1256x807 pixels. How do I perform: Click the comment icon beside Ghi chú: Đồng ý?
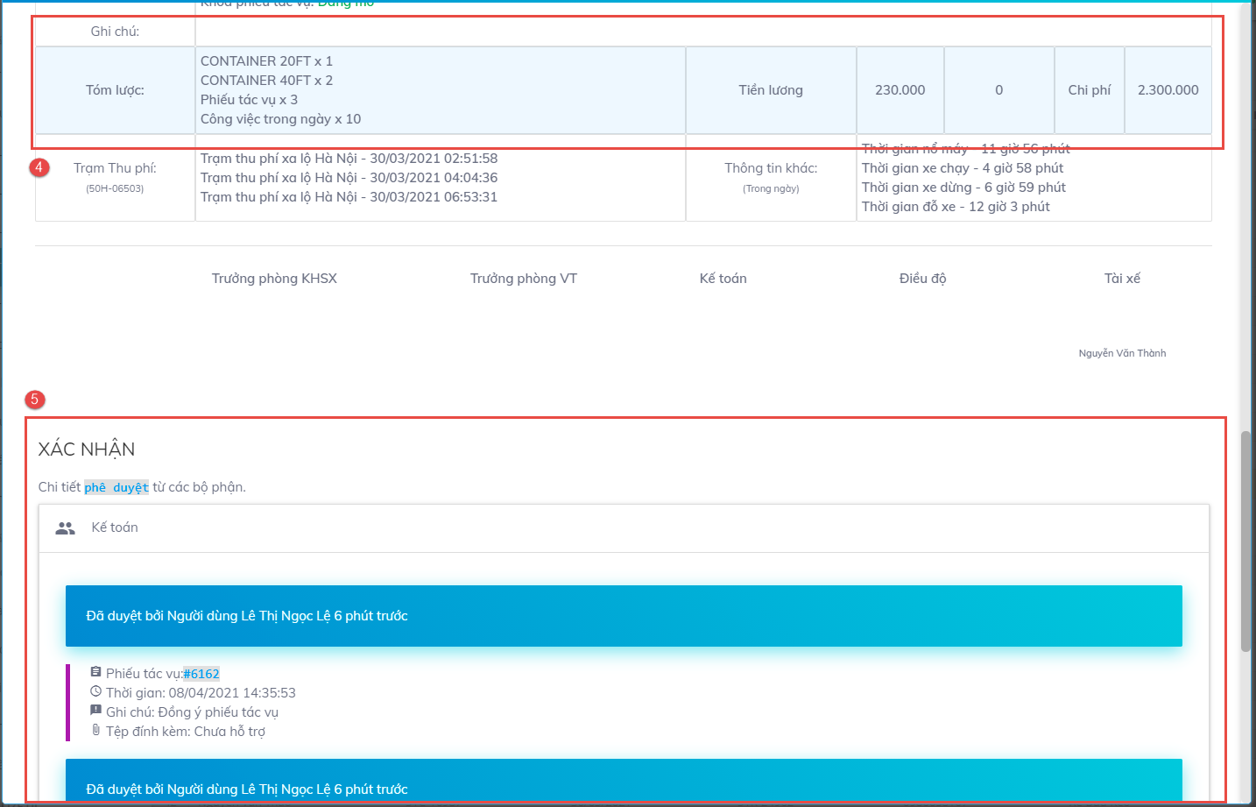coord(95,711)
